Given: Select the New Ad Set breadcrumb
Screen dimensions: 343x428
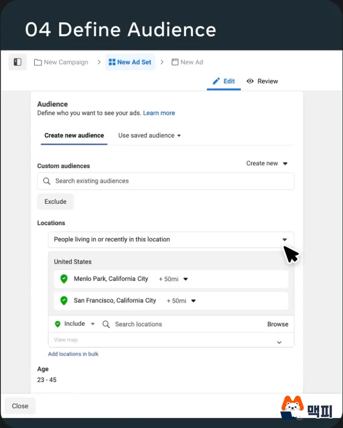Looking at the screenshot, I should click(x=130, y=62).
